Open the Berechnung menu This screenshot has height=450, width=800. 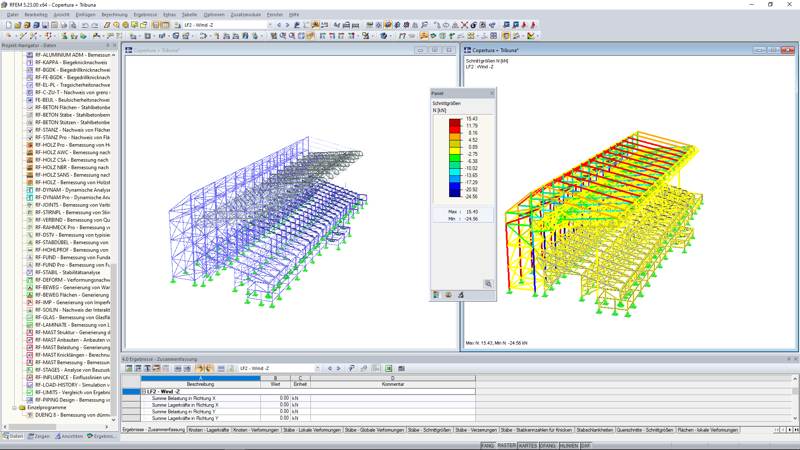point(114,15)
